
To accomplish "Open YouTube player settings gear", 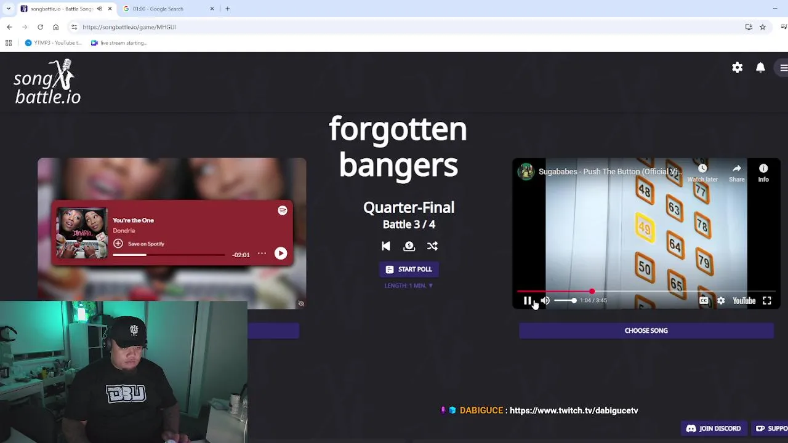I will [x=721, y=301].
